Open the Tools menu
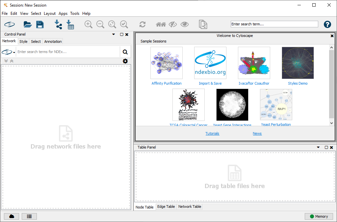This screenshot has width=337, height=222. click(75, 13)
